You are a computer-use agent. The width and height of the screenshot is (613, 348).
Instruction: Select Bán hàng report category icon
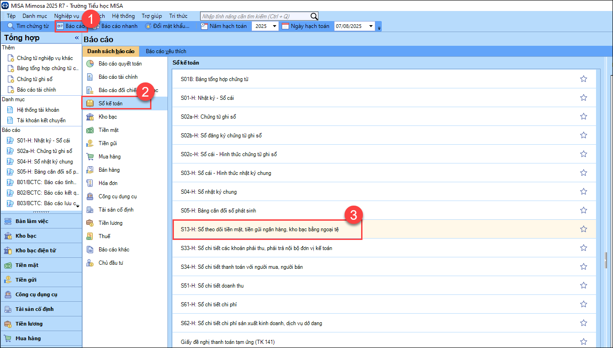90,170
